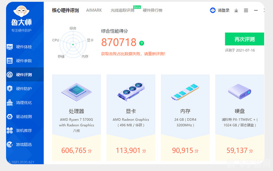The width and height of the screenshot is (273, 171).
Task: Click the overall score 870718
Action: click(x=119, y=42)
